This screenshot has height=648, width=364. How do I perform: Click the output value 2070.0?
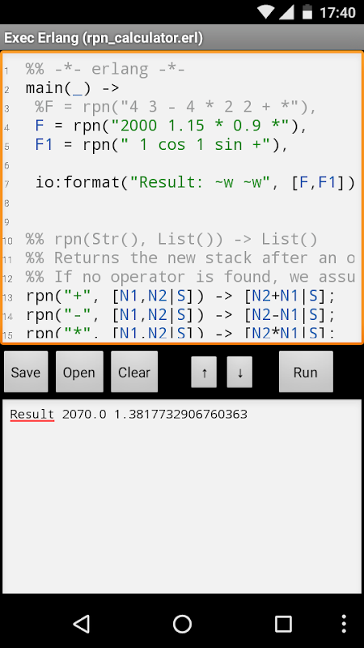84,414
